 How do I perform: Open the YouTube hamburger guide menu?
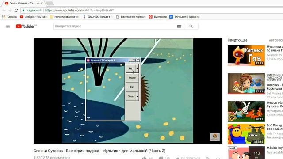(8, 26)
